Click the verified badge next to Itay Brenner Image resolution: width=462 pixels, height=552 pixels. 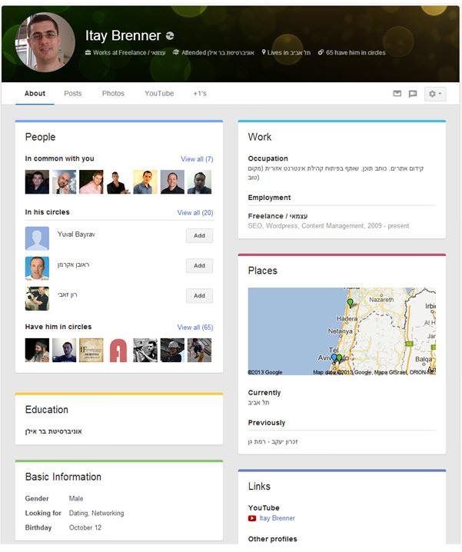tap(170, 36)
